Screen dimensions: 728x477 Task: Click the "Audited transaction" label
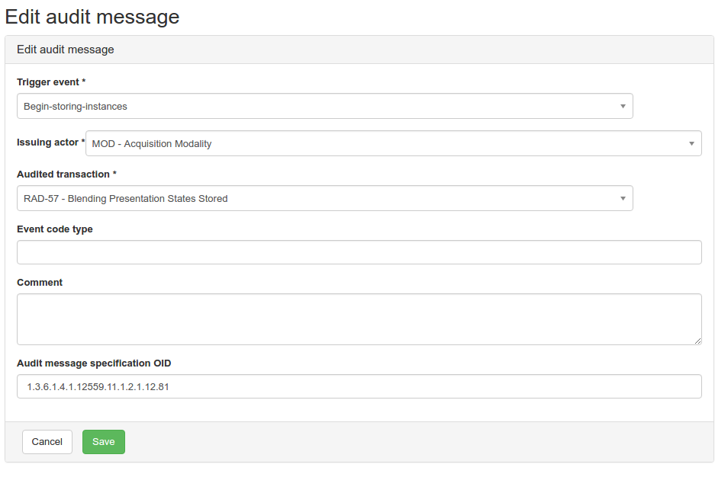tap(63, 174)
